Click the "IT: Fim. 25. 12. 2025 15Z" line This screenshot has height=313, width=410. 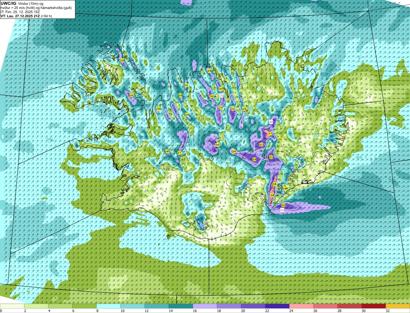[x=20, y=12]
